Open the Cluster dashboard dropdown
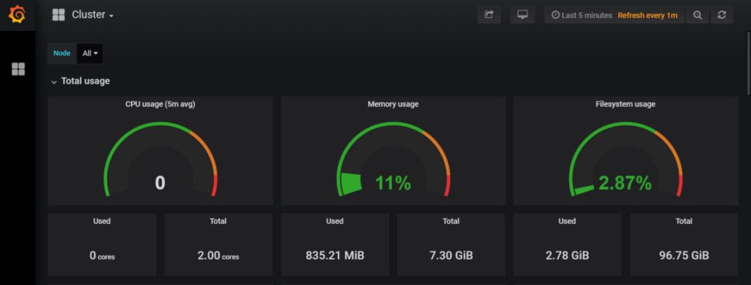 93,15
